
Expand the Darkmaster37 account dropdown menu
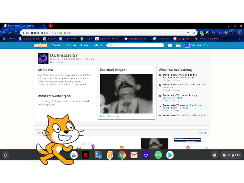point(197,45)
